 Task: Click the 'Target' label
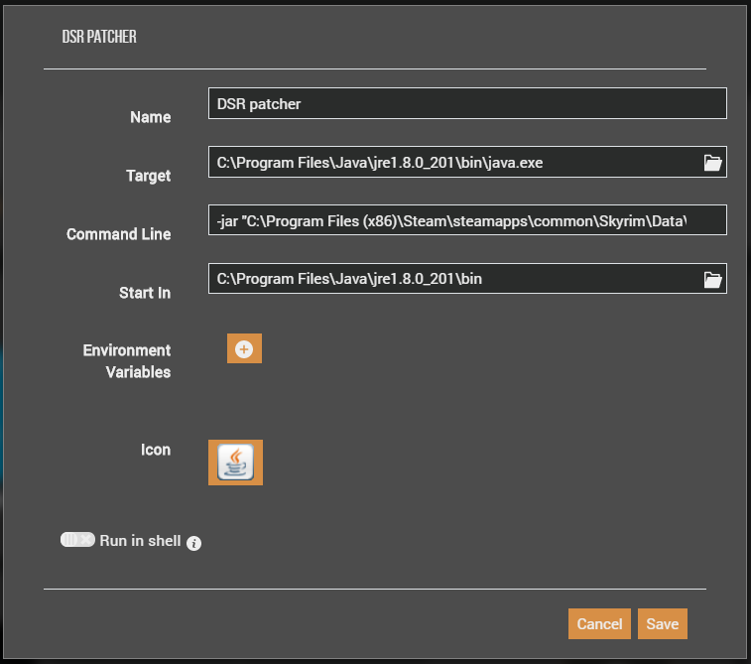pos(149,176)
